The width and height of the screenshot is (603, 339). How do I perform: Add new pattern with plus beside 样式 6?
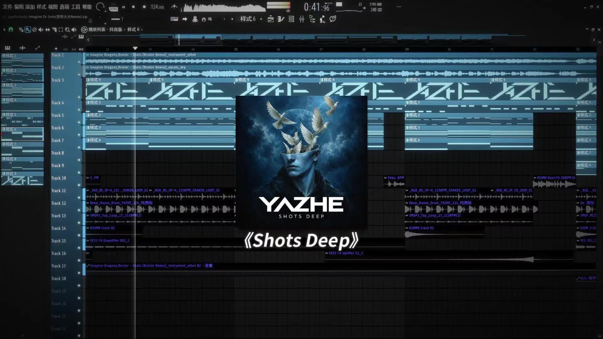(x=261, y=19)
